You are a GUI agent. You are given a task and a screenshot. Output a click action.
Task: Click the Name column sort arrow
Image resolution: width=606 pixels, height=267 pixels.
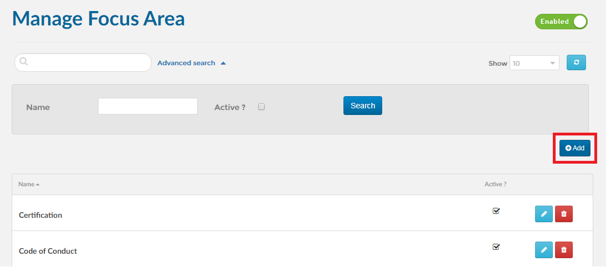click(38, 185)
